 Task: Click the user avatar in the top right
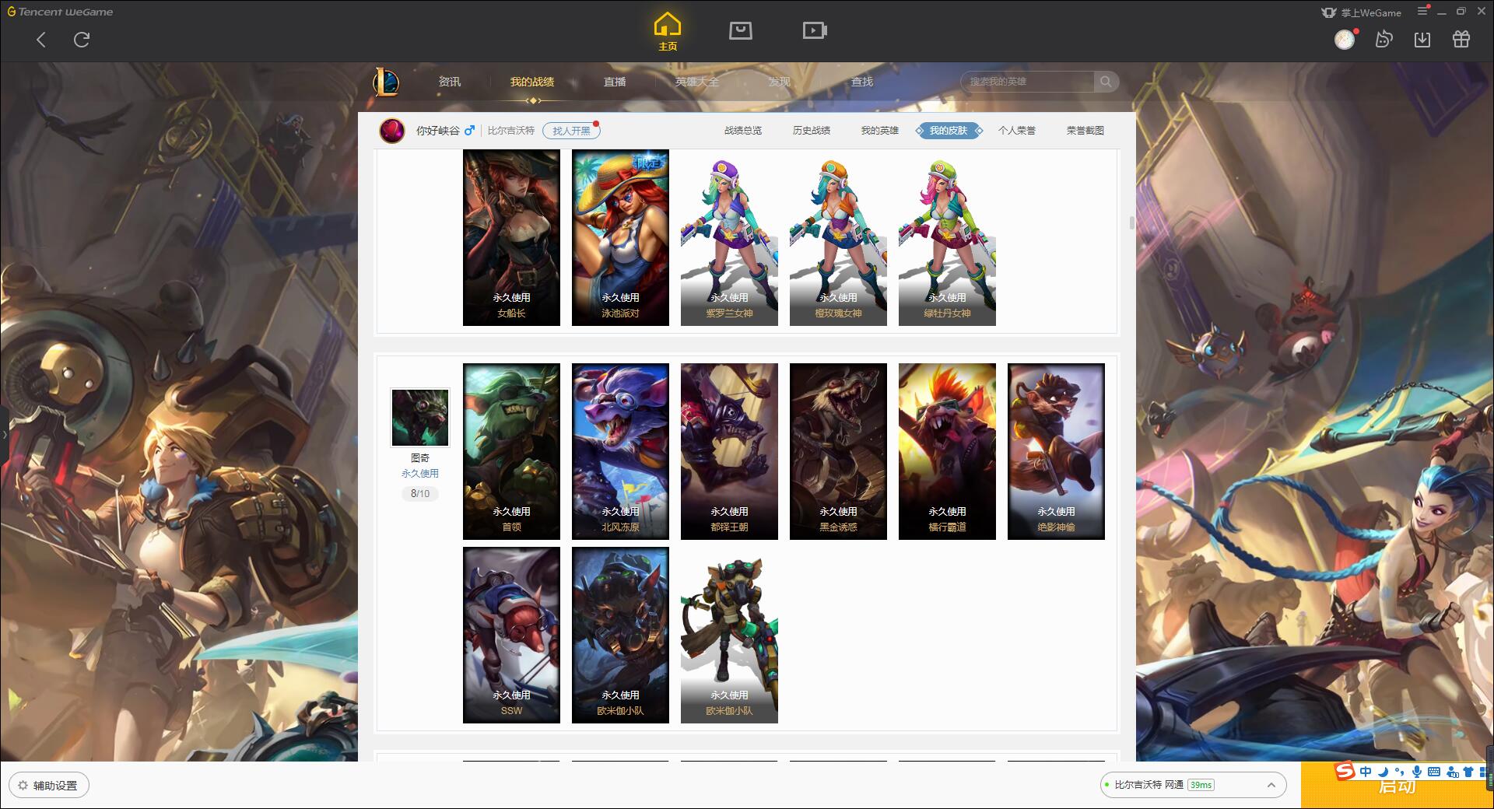[1345, 39]
